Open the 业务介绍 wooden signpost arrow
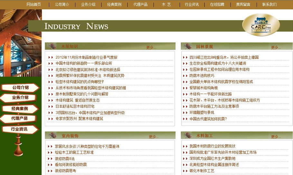 pos(20,98)
